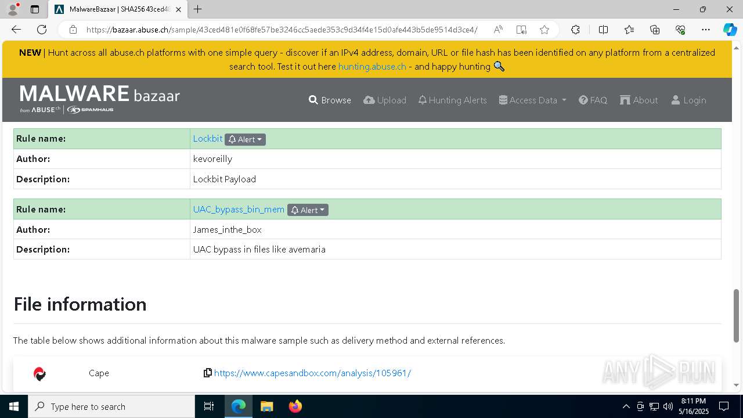Click the File information heading
743x418 pixels.
80,304
